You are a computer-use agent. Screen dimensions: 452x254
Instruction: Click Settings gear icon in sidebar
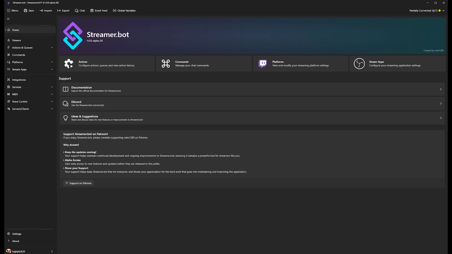[8, 234]
